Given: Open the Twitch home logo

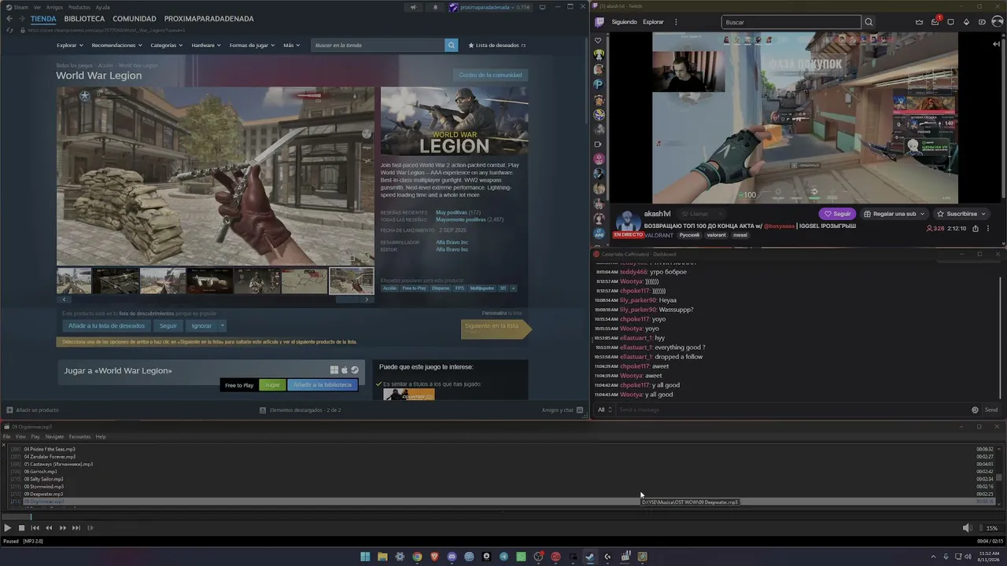Looking at the screenshot, I should click(x=599, y=22).
